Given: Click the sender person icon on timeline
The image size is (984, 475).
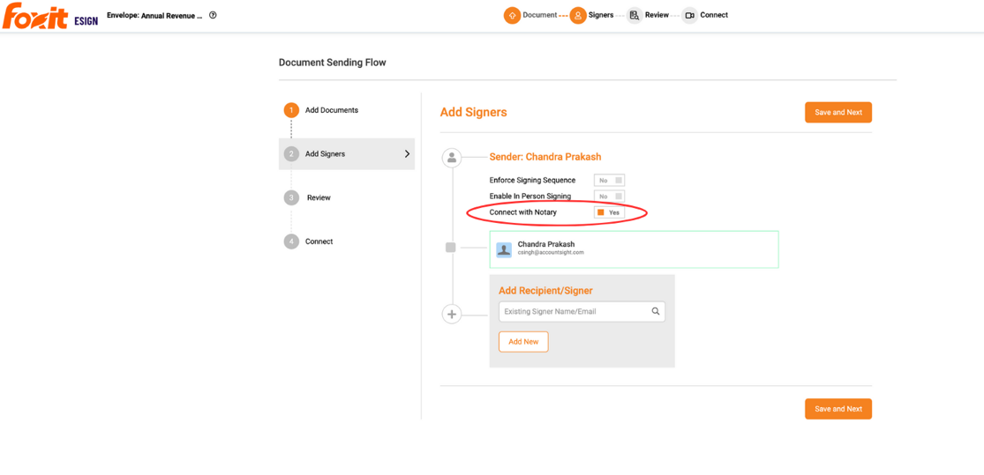Looking at the screenshot, I should 452,157.
